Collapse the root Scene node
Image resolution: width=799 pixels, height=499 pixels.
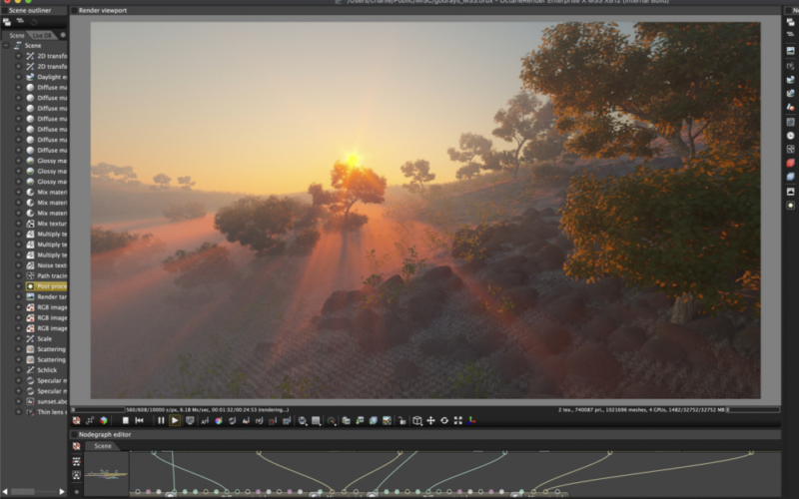click(x=6, y=45)
